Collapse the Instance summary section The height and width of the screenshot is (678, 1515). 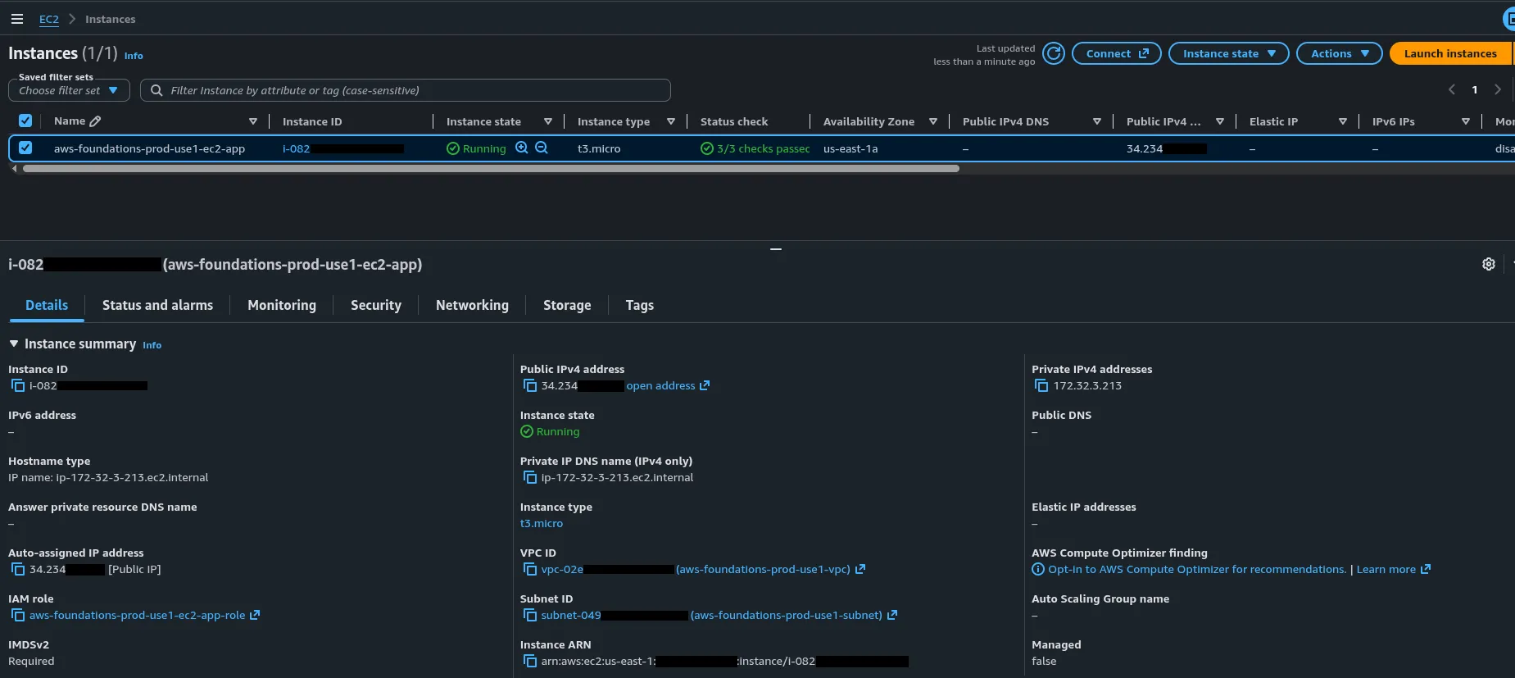(x=14, y=344)
